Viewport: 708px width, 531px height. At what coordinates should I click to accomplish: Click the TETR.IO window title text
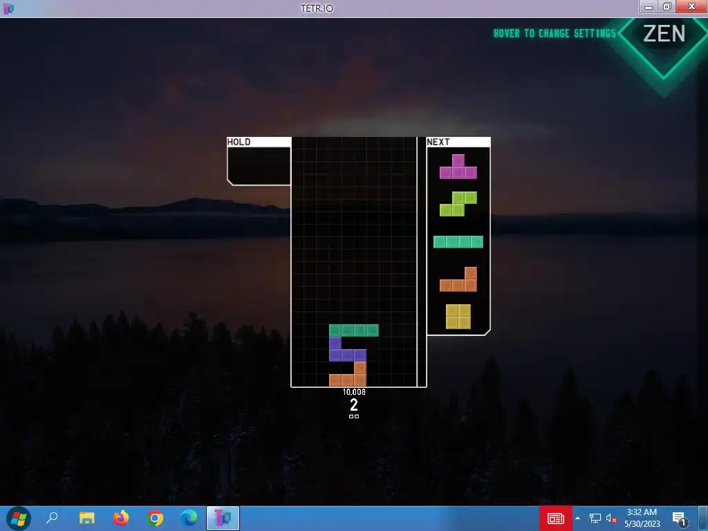coord(317,8)
